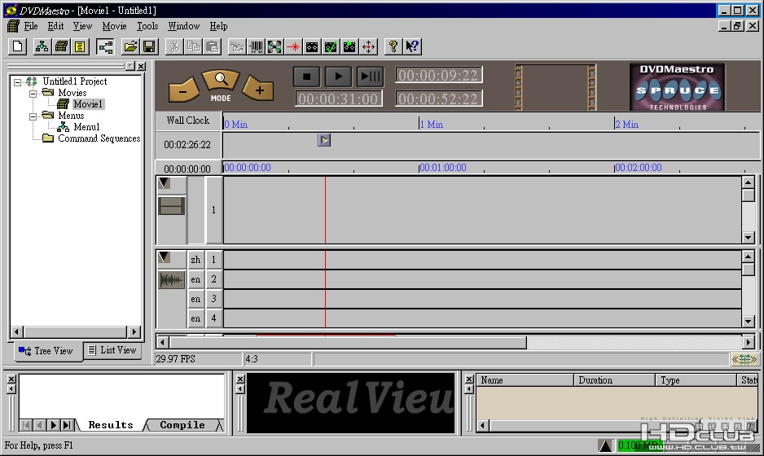Screen dimensions: 764x456
Task: Click the greyed-out filmstrip toolbar icon
Action: 237,46
